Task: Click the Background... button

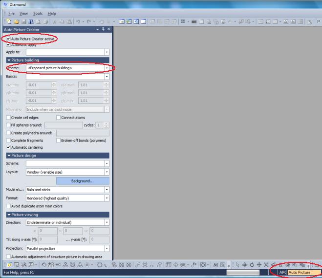Action: click(83, 181)
